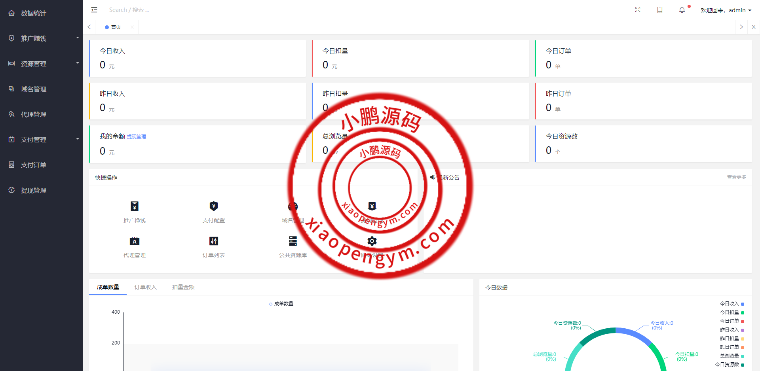Switch to the 订单收入 chart tab
This screenshot has width=760, height=371.
[146, 287]
